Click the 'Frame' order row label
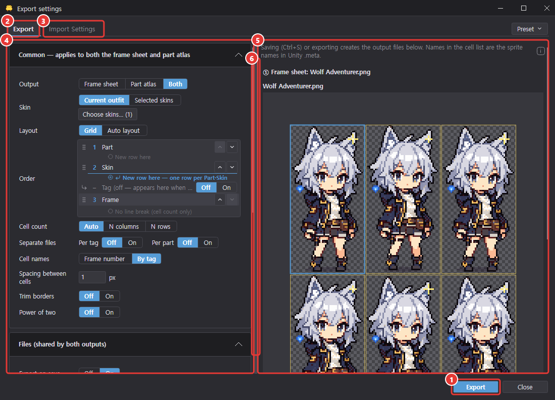 coord(110,200)
